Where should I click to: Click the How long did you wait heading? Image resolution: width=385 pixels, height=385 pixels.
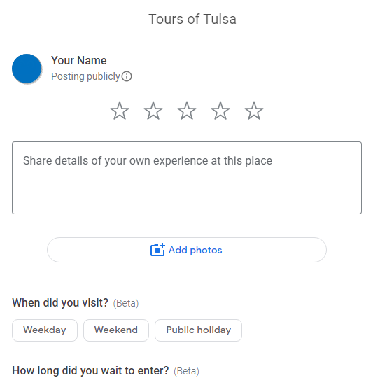click(90, 371)
